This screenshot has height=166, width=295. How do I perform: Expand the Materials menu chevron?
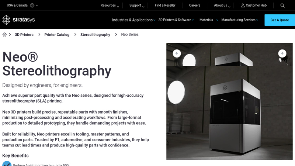[x=217, y=20]
